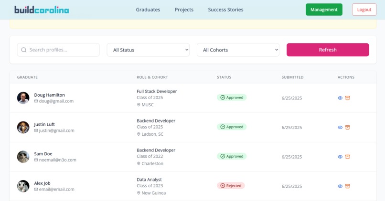Click the name Justin Luft

tap(44, 124)
